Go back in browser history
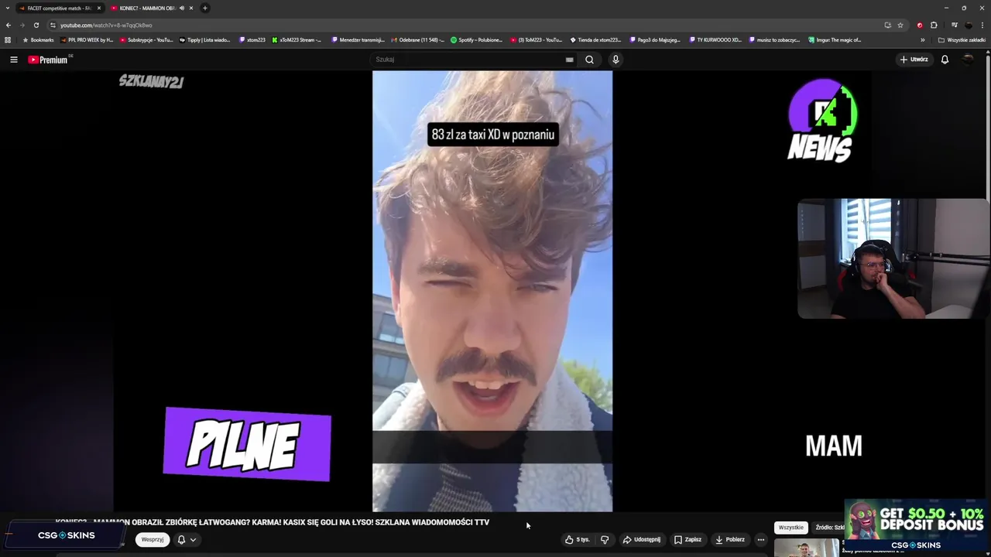 pos(9,25)
